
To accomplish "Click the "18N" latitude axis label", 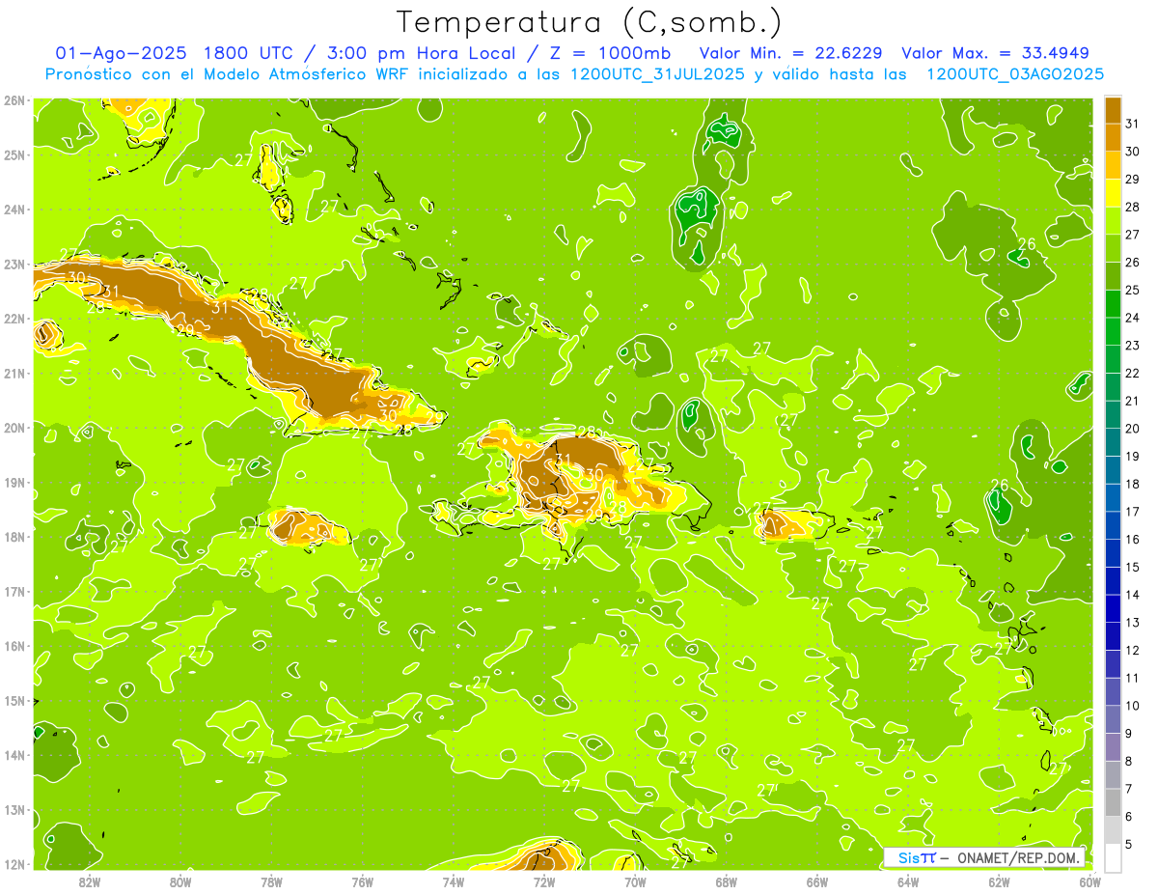I will (14, 537).
